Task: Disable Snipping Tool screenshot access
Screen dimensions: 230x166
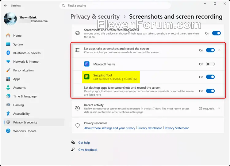Action: pyautogui.click(x=210, y=77)
